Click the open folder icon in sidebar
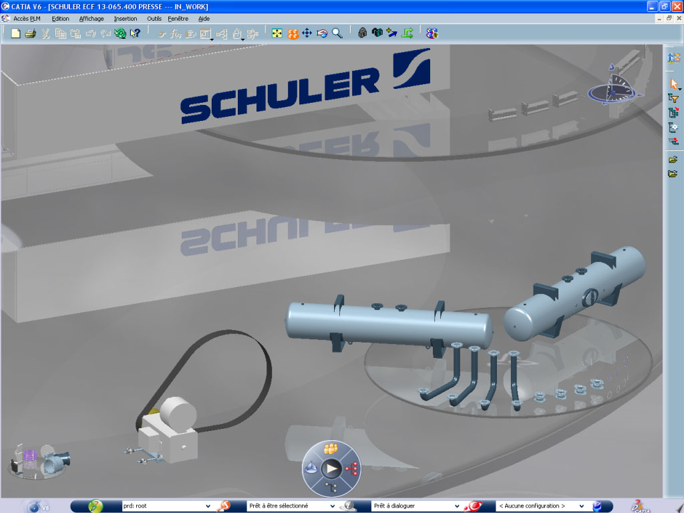Screen dimensions: 684x513 pos(673,160)
